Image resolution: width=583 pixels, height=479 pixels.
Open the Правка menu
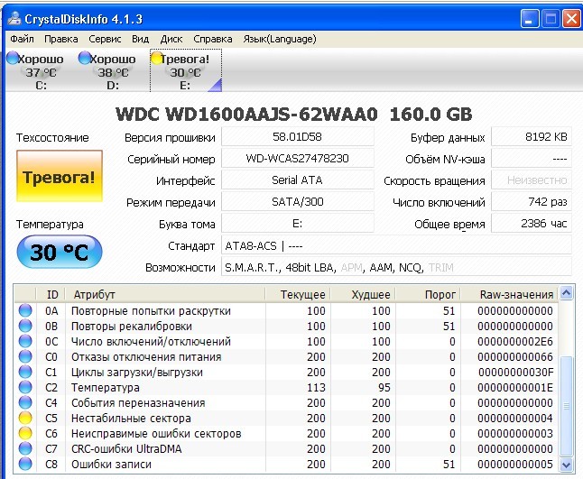pos(61,39)
